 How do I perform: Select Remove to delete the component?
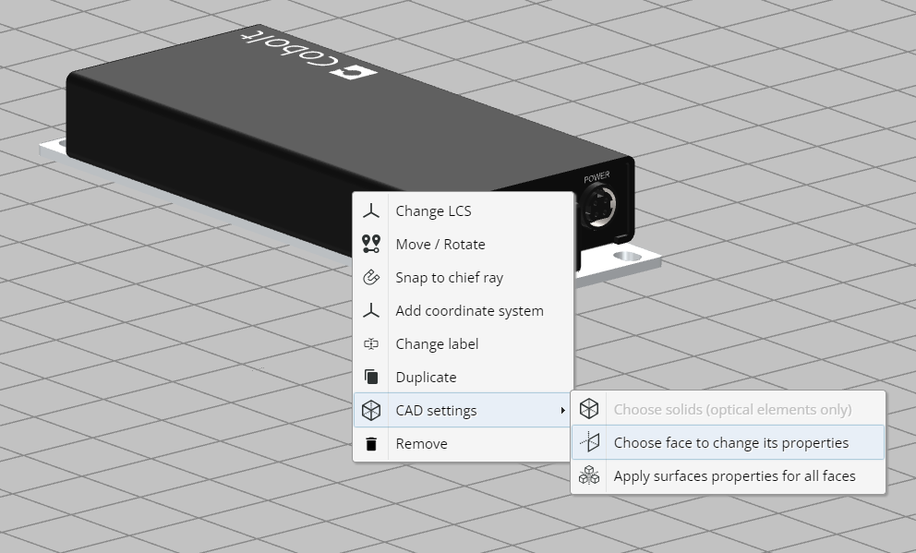(464, 444)
